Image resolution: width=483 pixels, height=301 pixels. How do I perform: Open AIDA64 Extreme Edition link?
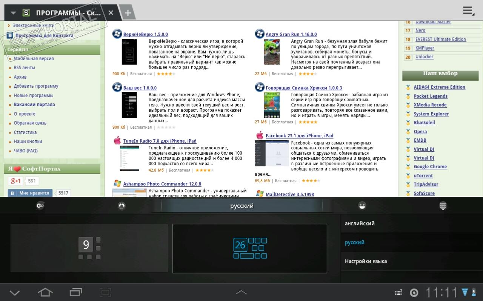pyautogui.click(x=440, y=87)
